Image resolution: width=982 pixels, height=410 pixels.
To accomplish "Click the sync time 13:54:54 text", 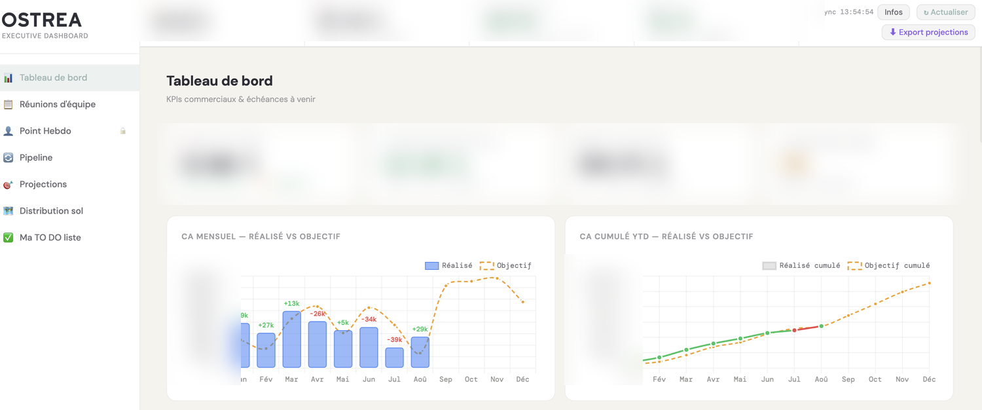I will [856, 12].
